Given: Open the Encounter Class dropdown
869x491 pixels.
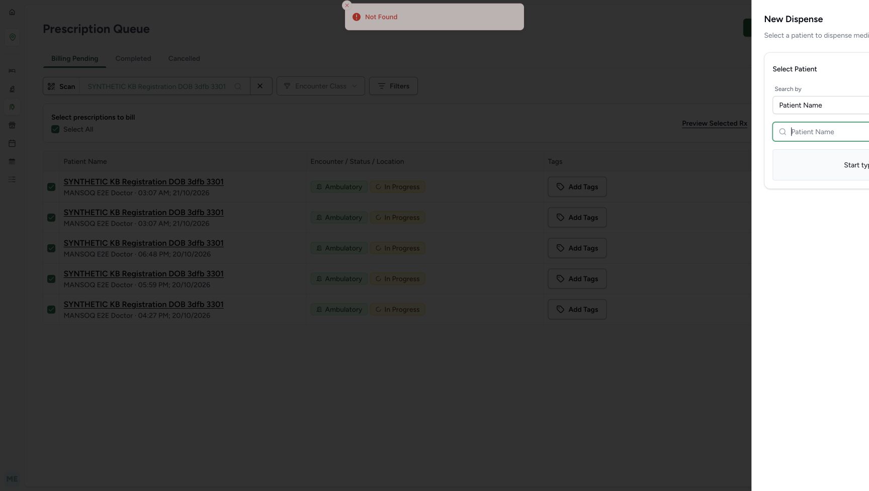Looking at the screenshot, I should tap(321, 86).
